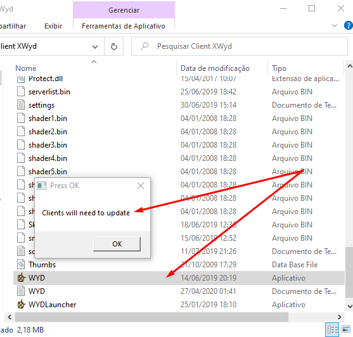Select the serverlist.bin file icon
353x337 pixels.
coord(21,92)
